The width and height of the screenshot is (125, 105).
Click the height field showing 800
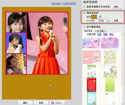[x=103, y=21]
